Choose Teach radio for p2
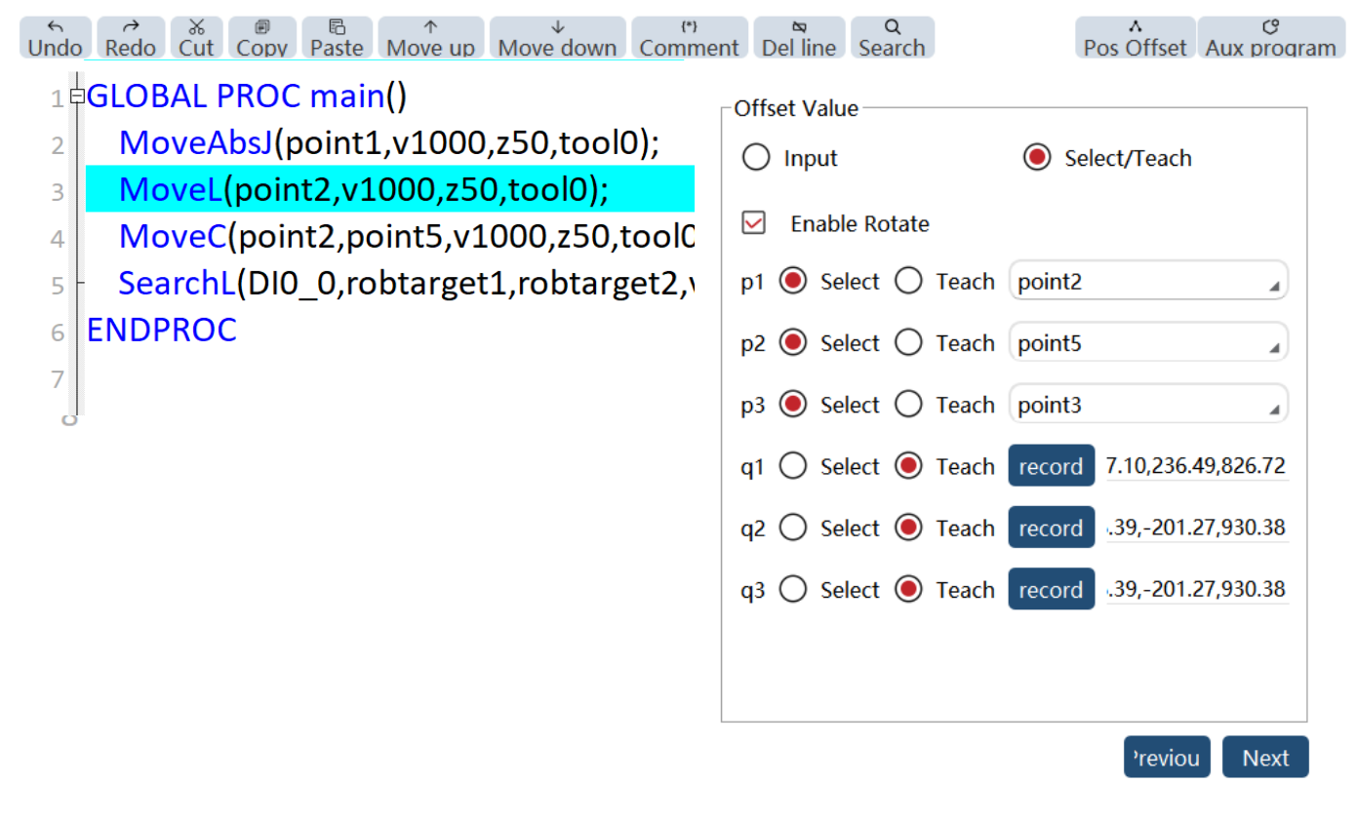Screen dimensions: 1357x823 909,343
